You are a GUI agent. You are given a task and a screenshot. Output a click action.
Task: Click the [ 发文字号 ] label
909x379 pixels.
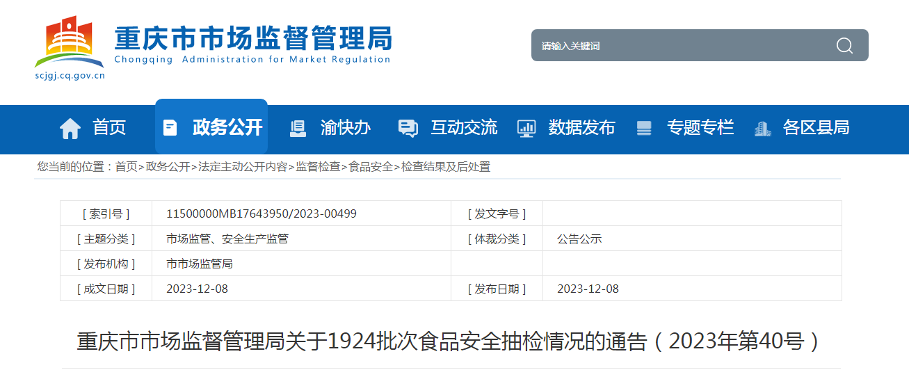pyautogui.click(x=497, y=213)
